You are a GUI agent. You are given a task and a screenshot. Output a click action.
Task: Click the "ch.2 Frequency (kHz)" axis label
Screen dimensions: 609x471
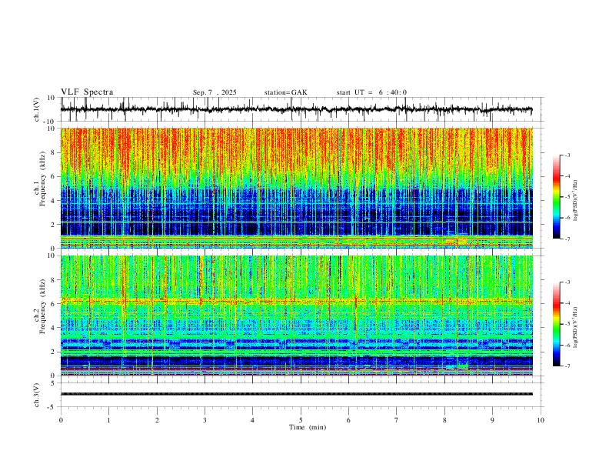point(40,306)
